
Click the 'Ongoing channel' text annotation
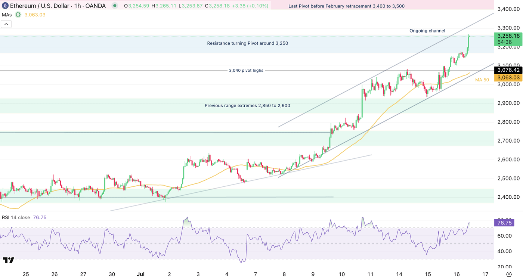pos(427,31)
